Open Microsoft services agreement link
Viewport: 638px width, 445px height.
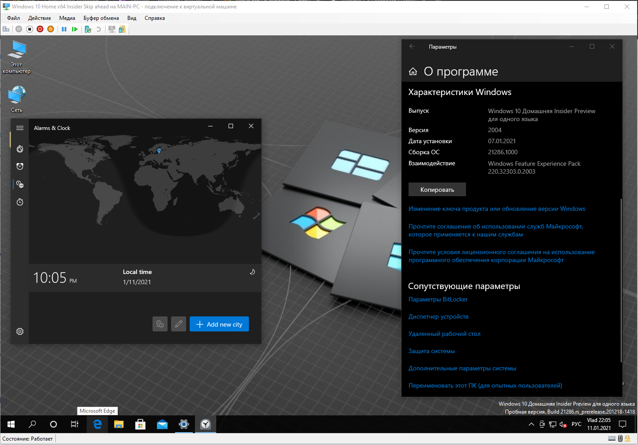click(496, 230)
